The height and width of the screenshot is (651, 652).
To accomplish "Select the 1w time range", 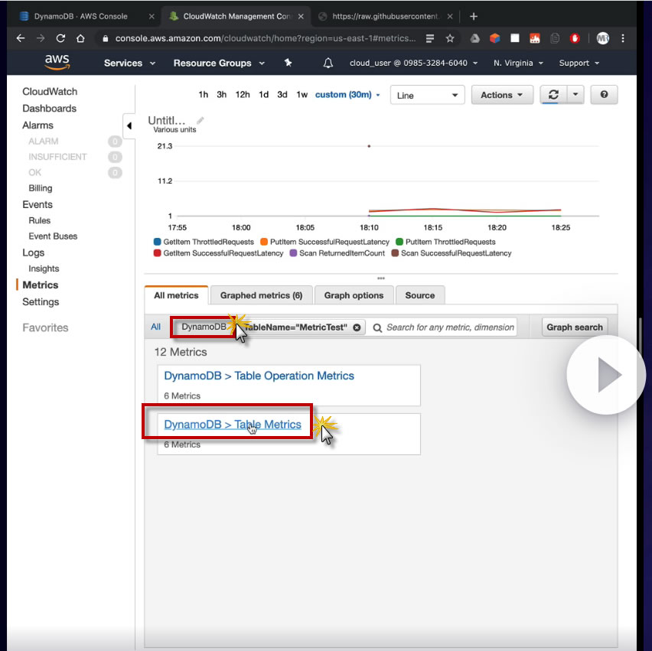I will point(302,94).
